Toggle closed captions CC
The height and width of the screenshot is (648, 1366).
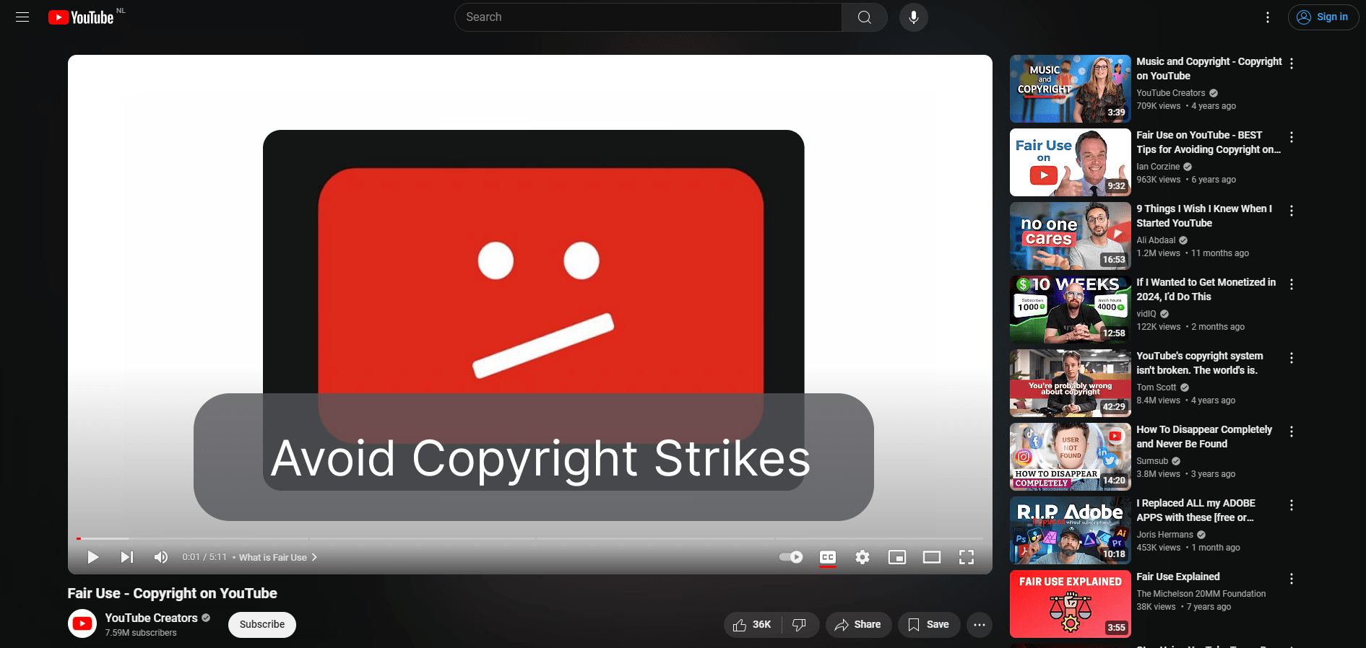pyautogui.click(x=828, y=557)
